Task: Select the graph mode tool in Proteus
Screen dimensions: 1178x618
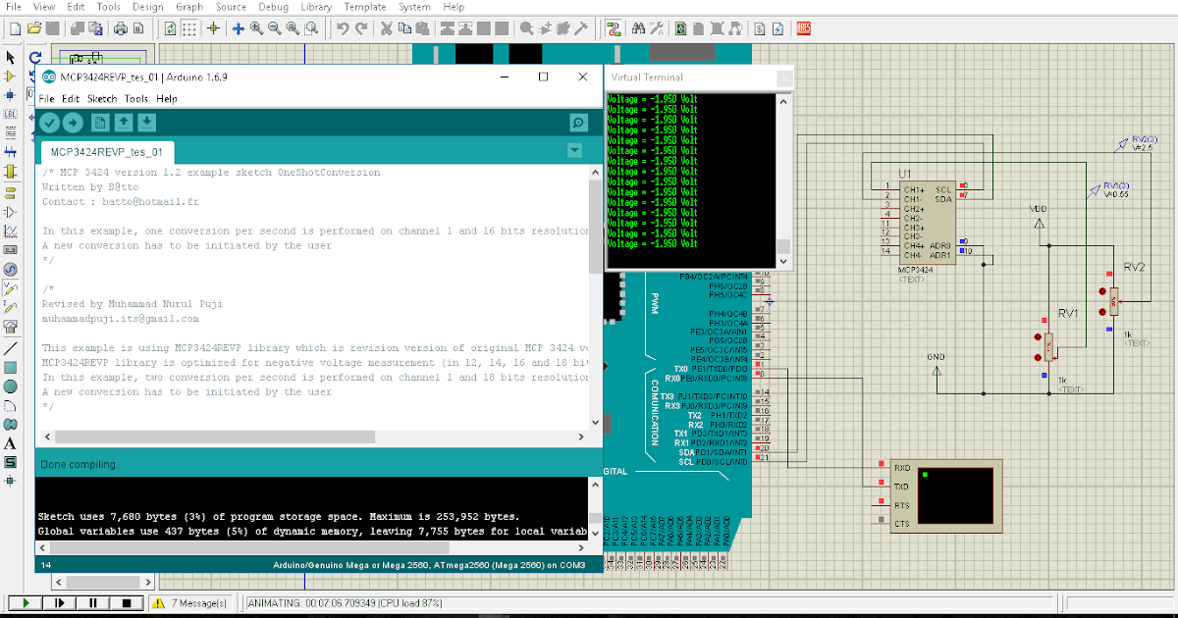Action: [x=10, y=228]
